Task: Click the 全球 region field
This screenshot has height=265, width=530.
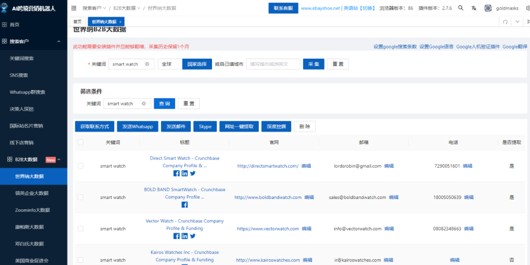Action: click(x=170, y=64)
